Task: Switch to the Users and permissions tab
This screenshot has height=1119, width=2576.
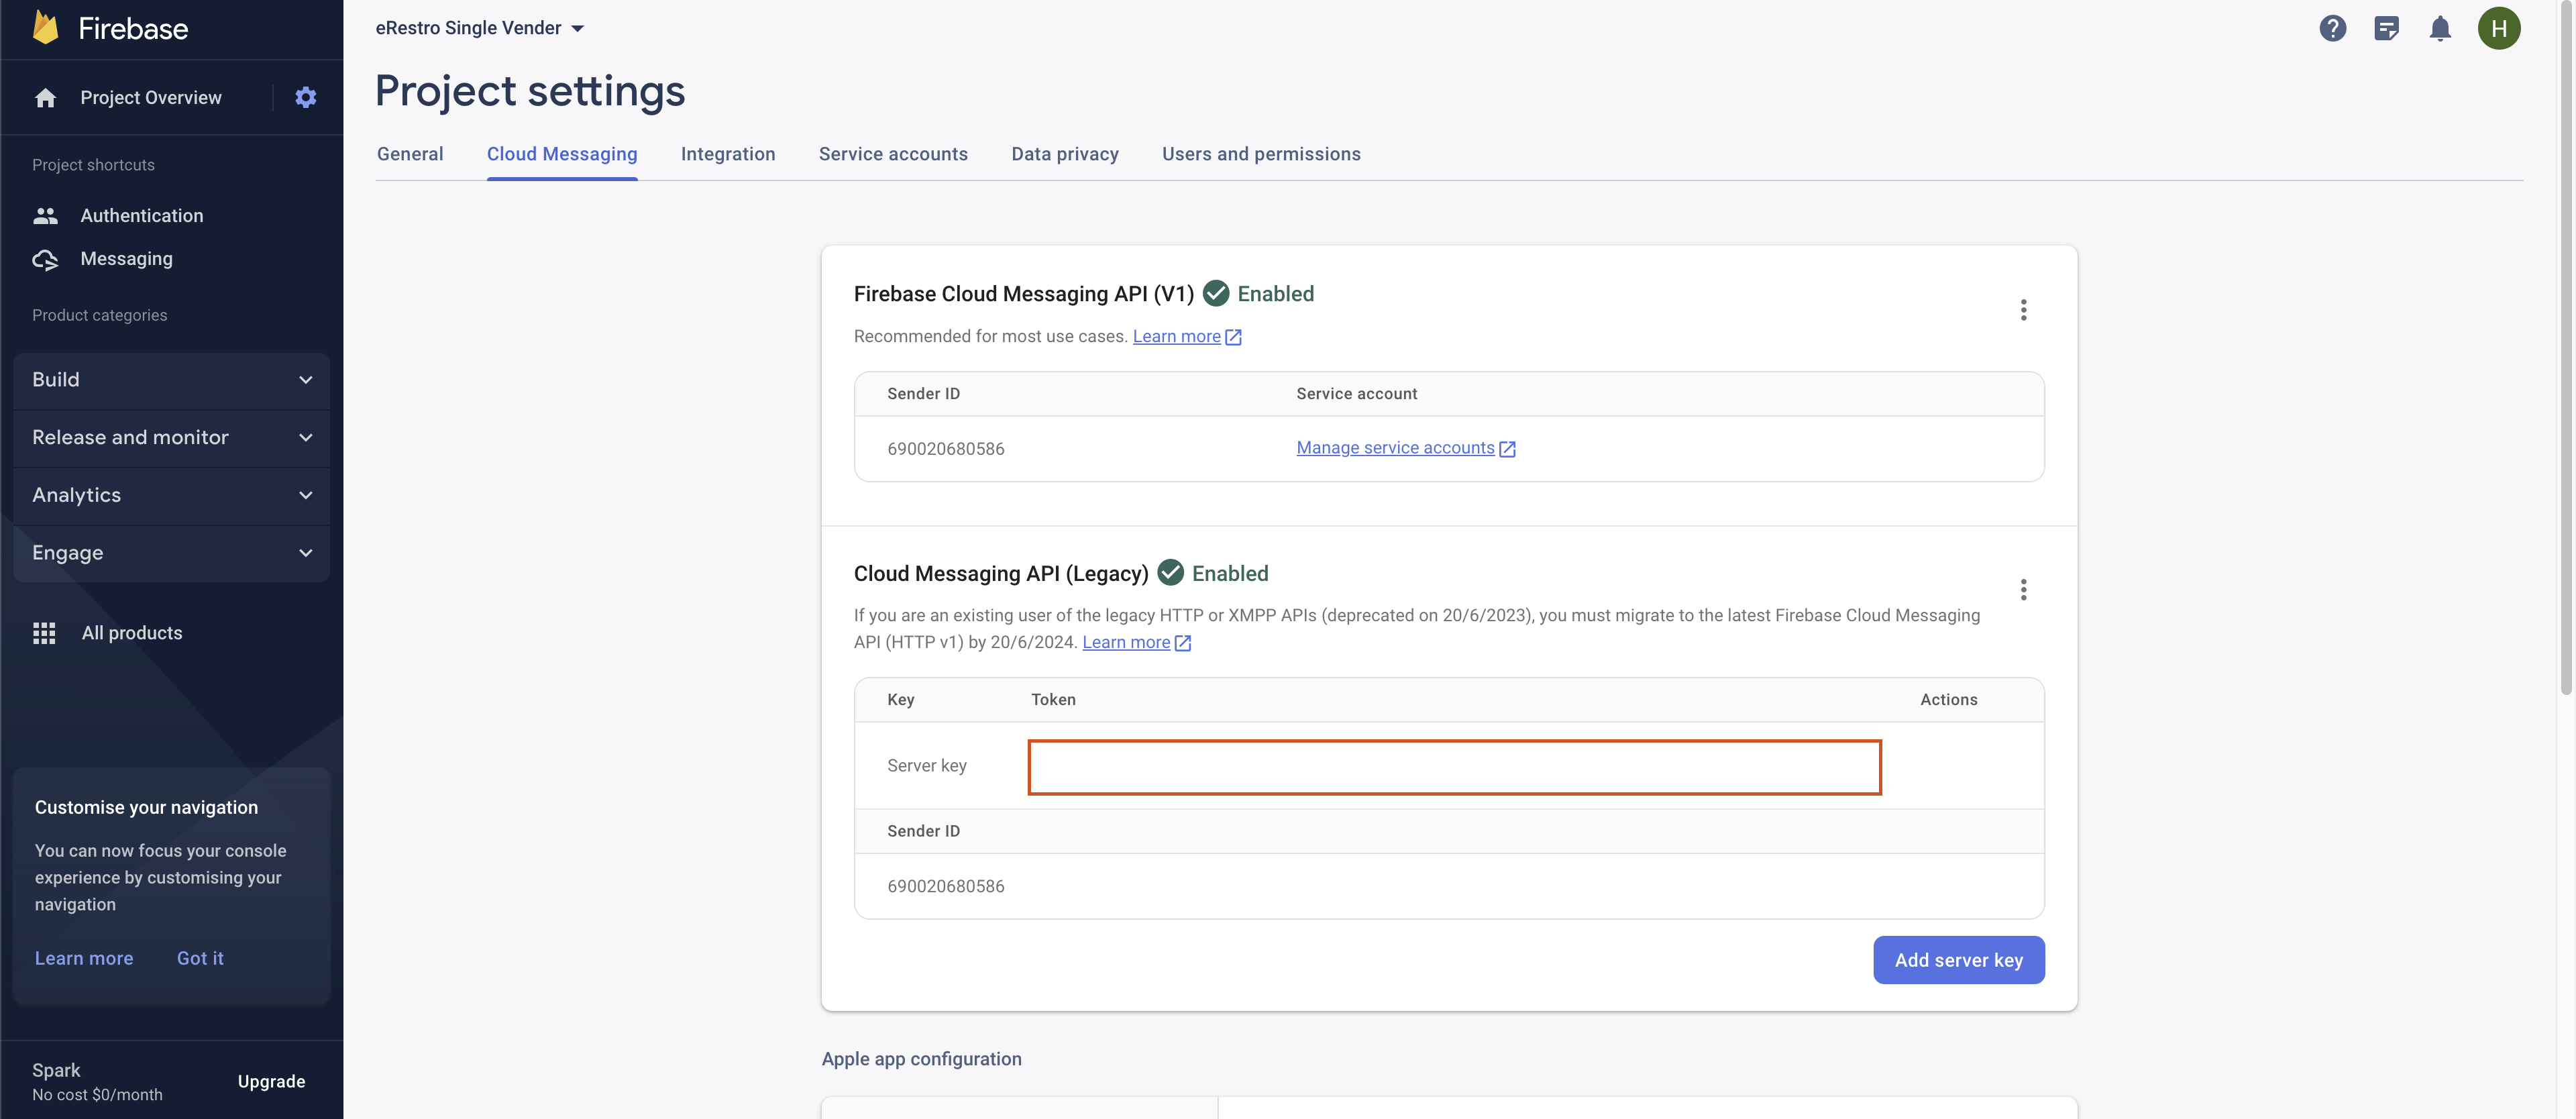Action: click(1261, 154)
